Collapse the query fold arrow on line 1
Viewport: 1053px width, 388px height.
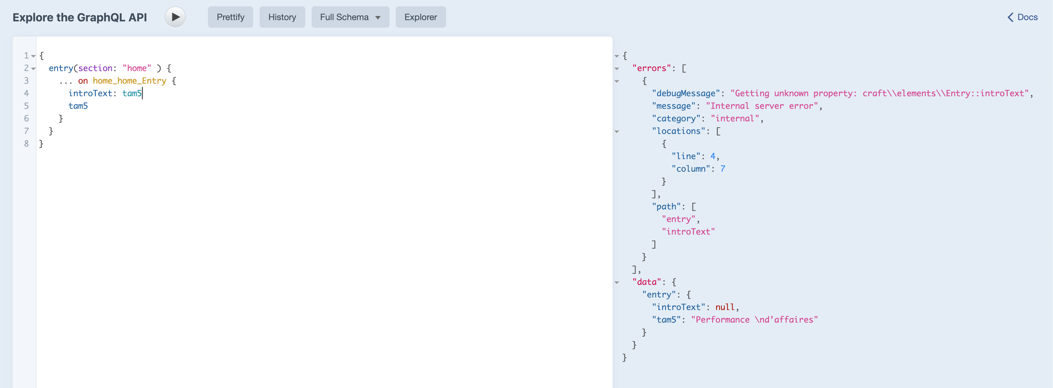(34, 56)
